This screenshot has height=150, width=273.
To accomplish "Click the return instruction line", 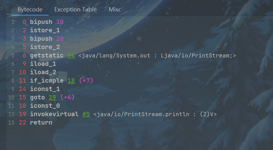I will (x=41, y=123).
